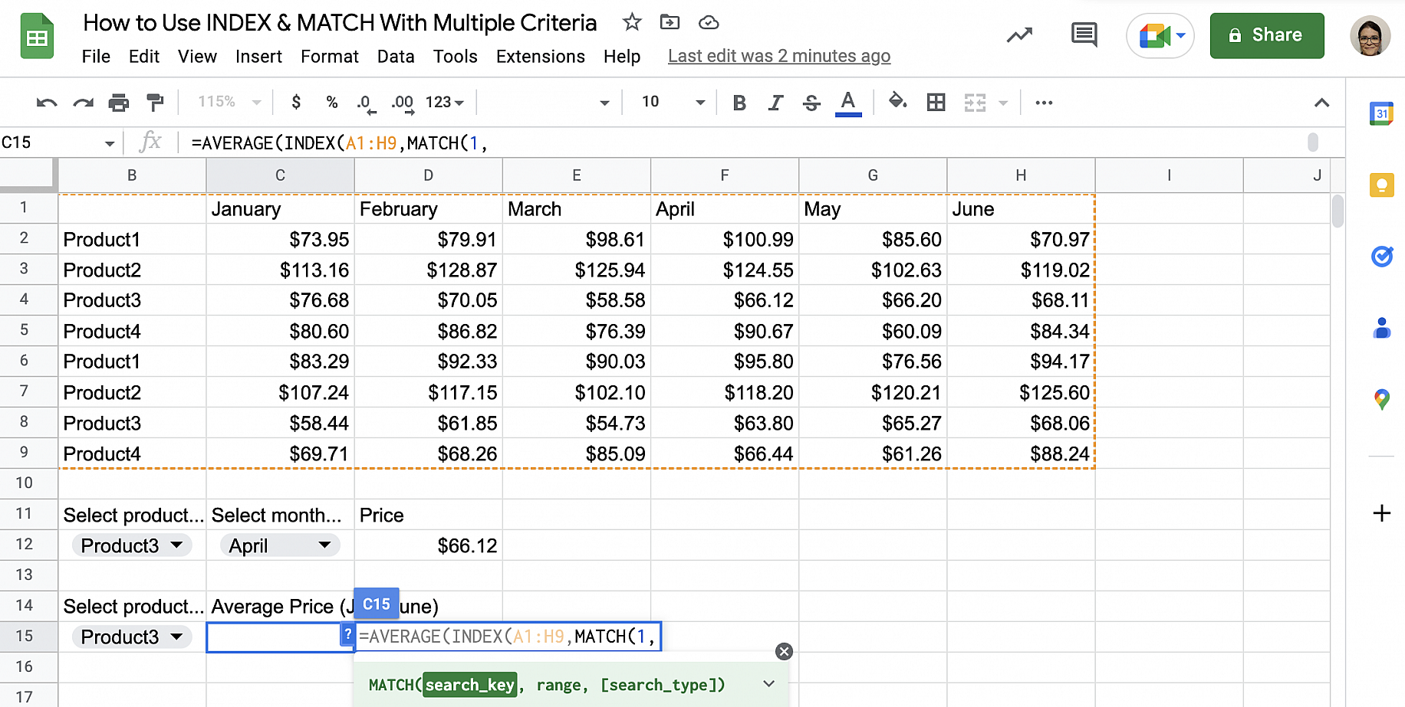Open the Tools menu
The height and width of the screenshot is (707, 1405).
456,57
